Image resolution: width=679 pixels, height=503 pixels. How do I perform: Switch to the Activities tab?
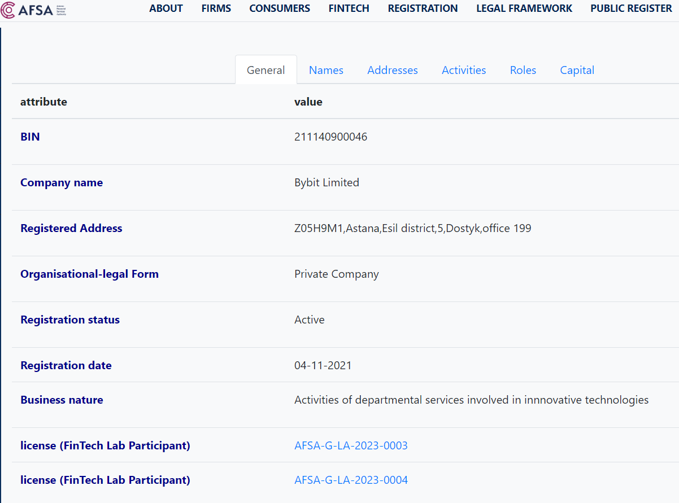click(464, 70)
